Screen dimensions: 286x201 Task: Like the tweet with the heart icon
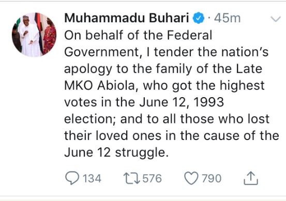(191, 178)
